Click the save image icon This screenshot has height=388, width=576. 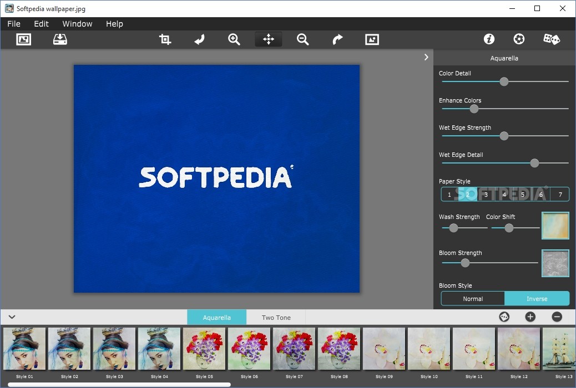(x=60, y=39)
